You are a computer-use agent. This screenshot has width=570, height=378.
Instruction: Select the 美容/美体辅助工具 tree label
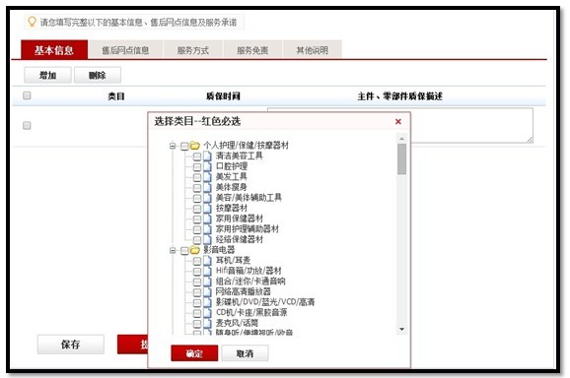(249, 198)
